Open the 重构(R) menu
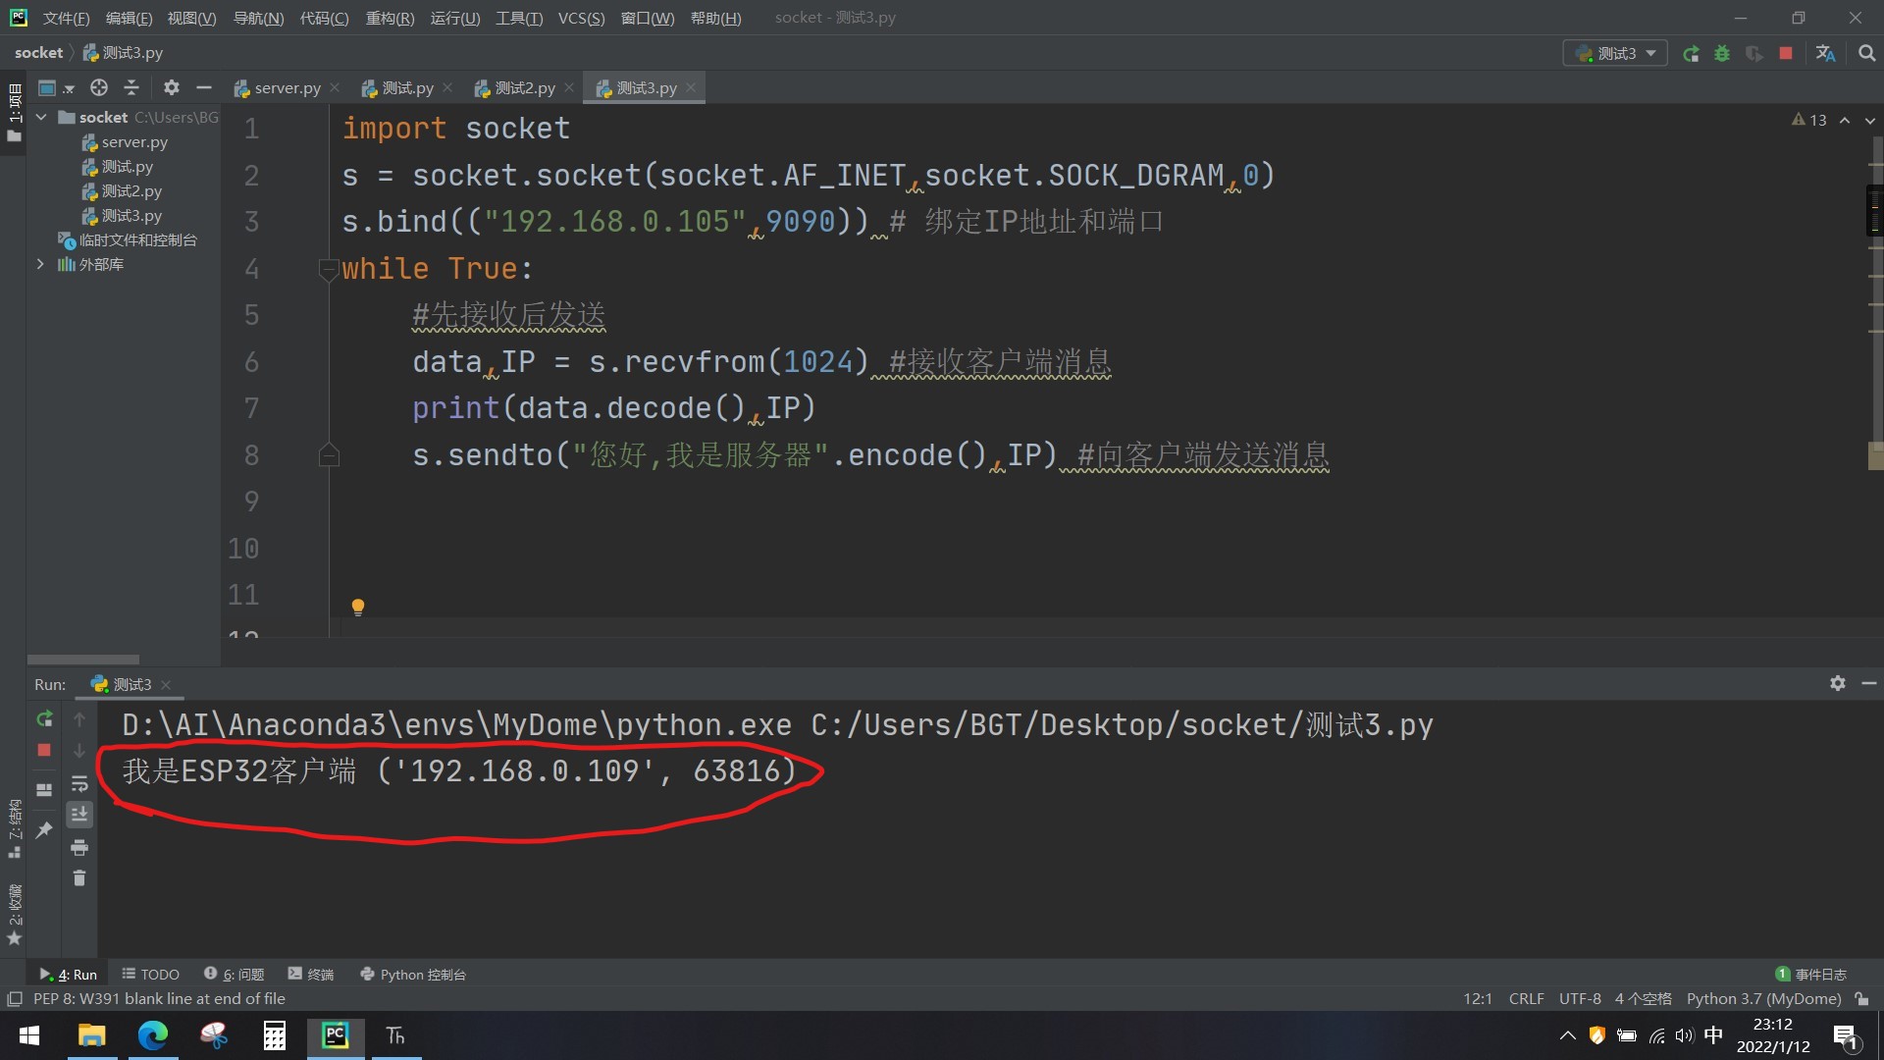The height and width of the screenshot is (1060, 1884). coord(390,18)
